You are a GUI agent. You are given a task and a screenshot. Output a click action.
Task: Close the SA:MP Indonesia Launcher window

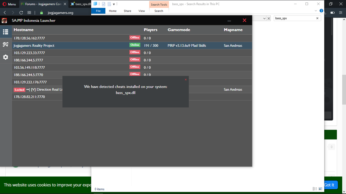tap(244, 20)
